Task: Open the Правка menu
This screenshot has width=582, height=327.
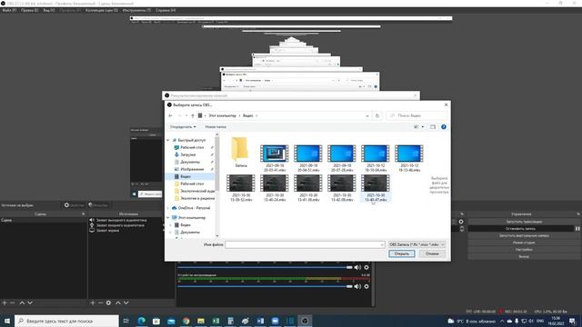Action: pos(30,10)
